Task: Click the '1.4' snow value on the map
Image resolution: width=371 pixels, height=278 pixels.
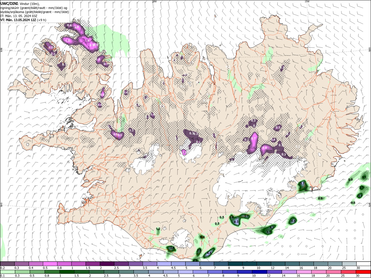Action: (x=87, y=41)
